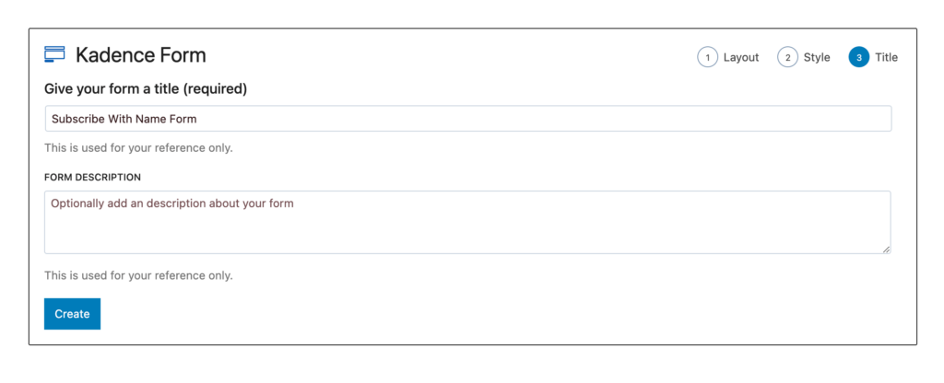This screenshot has width=944, height=383.
Task: Click the '(required)' text in the title label
Action: tap(216, 89)
